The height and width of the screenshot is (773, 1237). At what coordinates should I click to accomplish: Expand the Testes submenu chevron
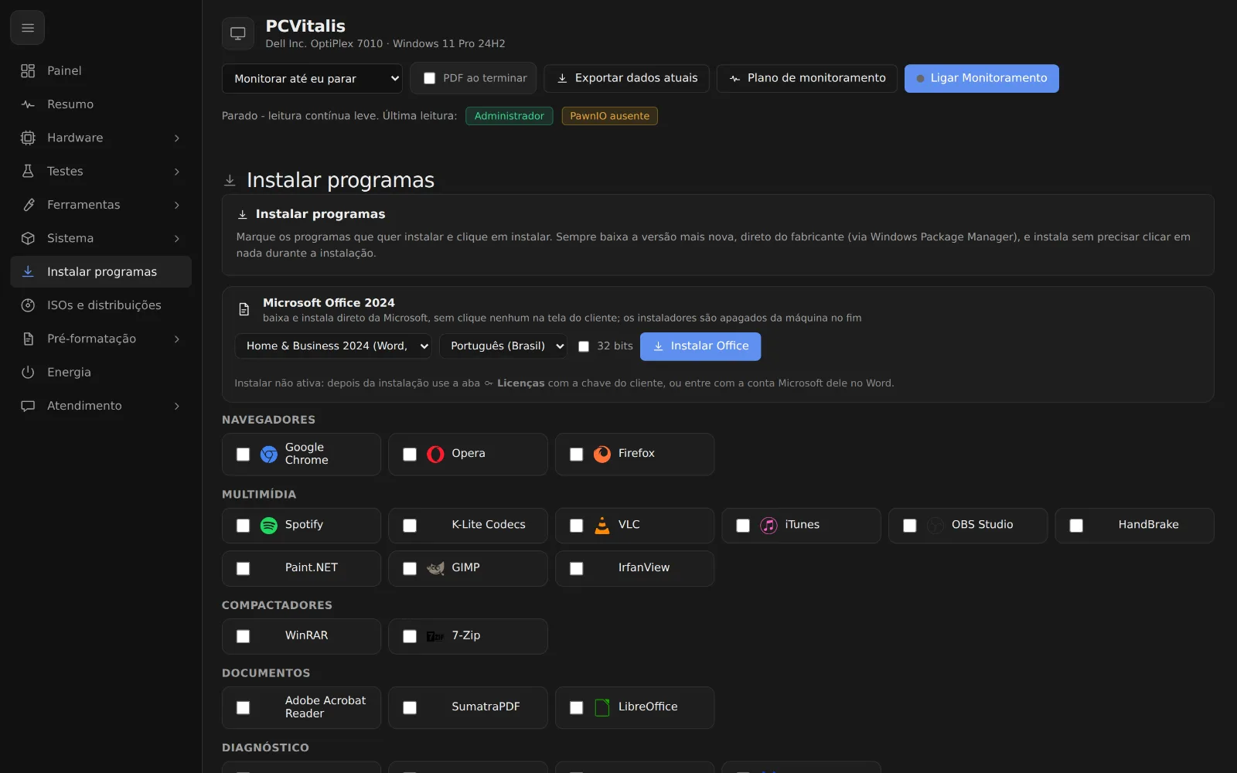pyautogui.click(x=177, y=172)
